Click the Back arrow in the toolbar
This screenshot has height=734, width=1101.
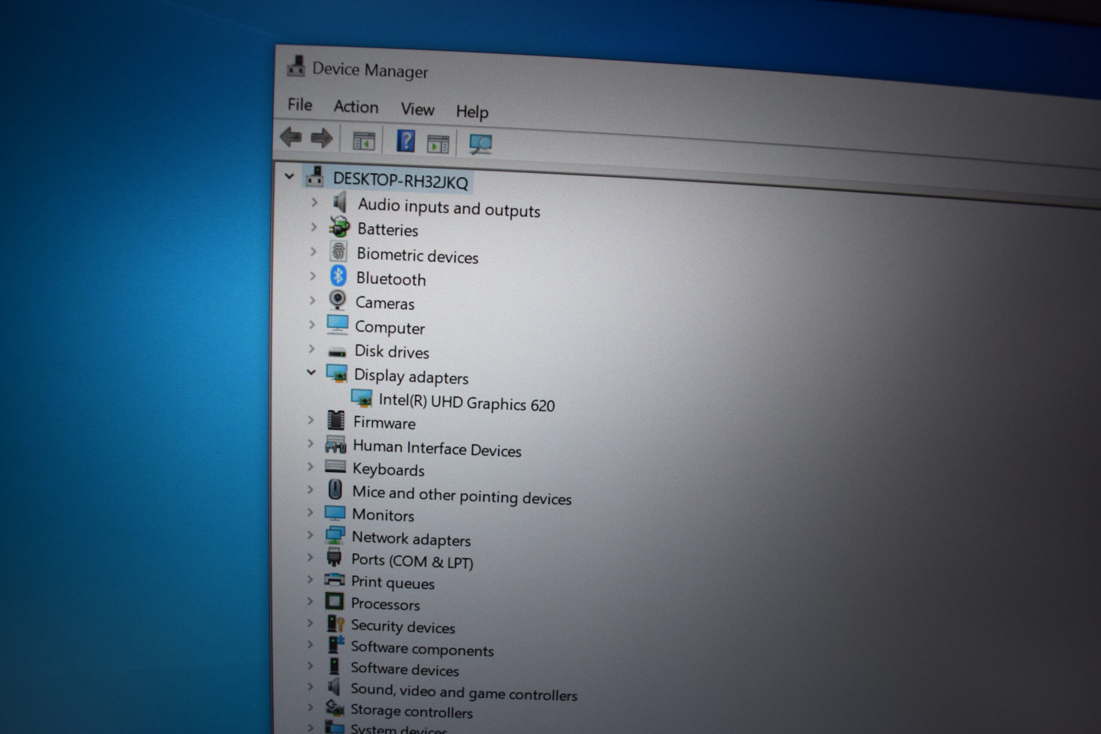[291, 137]
